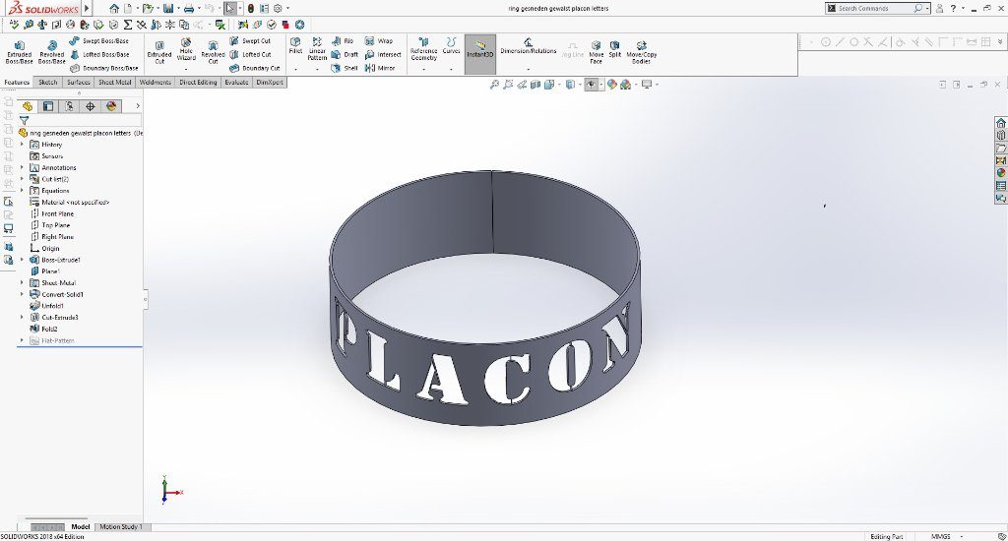
Task: Select the Lofted Cut command
Action: tap(253, 55)
